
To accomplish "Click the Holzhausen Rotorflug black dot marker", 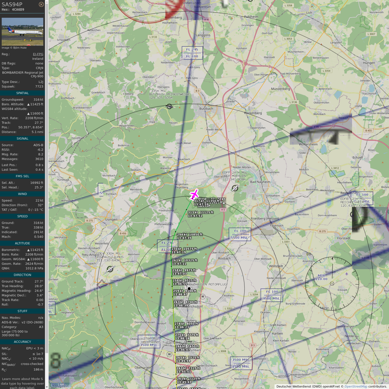I will (189, 289).
